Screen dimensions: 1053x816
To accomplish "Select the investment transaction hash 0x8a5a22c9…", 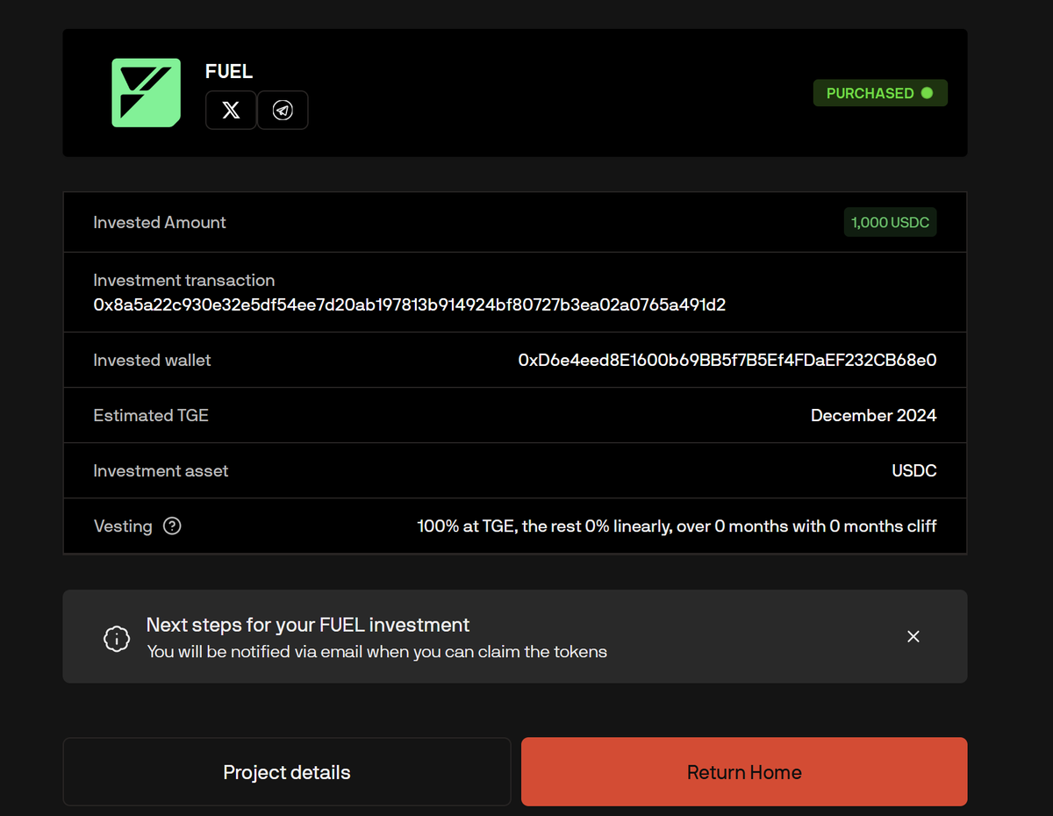I will [x=410, y=305].
